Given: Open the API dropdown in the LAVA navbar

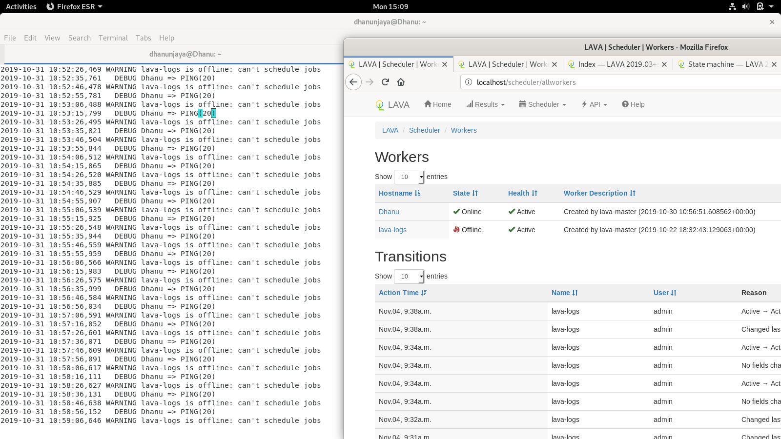Looking at the screenshot, I should [594, 104].
